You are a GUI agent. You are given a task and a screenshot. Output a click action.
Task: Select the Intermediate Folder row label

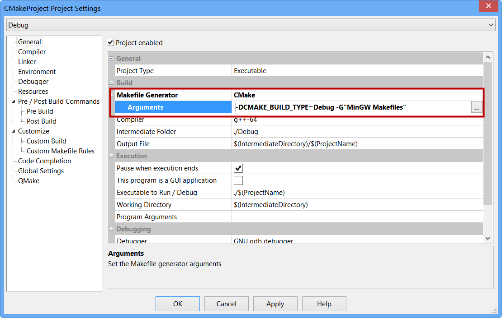pos(147,132)
